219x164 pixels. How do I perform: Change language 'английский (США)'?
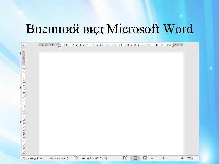94,159
